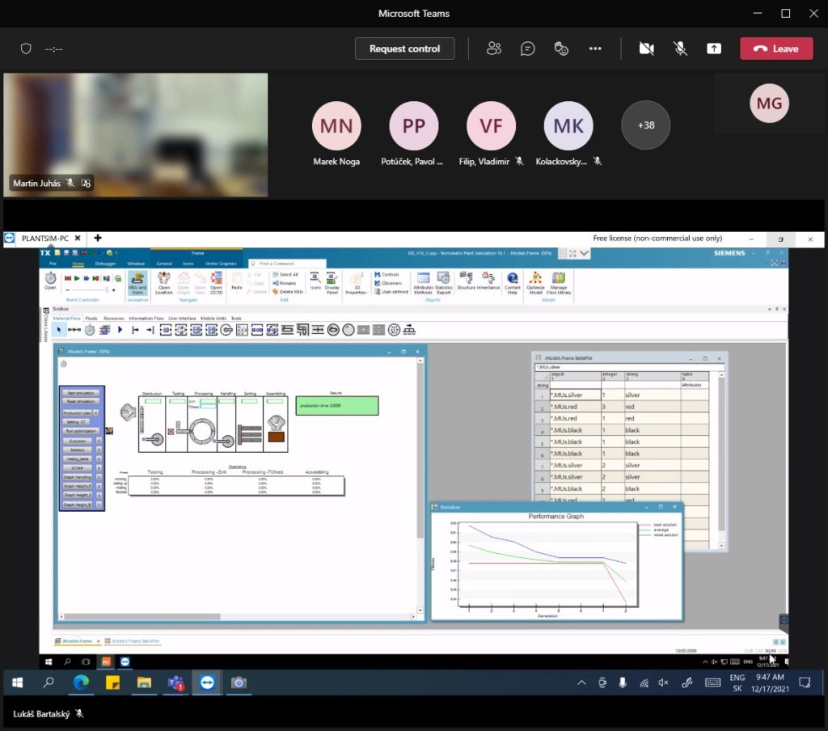Expand the hidden system tray icons

[581, 683]
